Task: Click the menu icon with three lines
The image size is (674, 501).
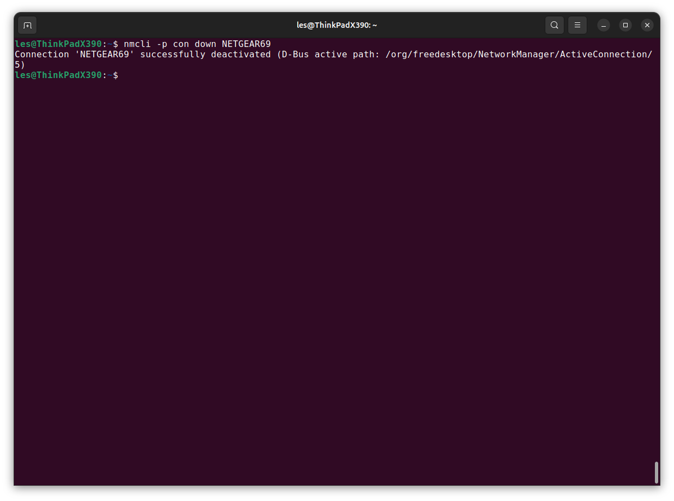Action: point(577,25)
